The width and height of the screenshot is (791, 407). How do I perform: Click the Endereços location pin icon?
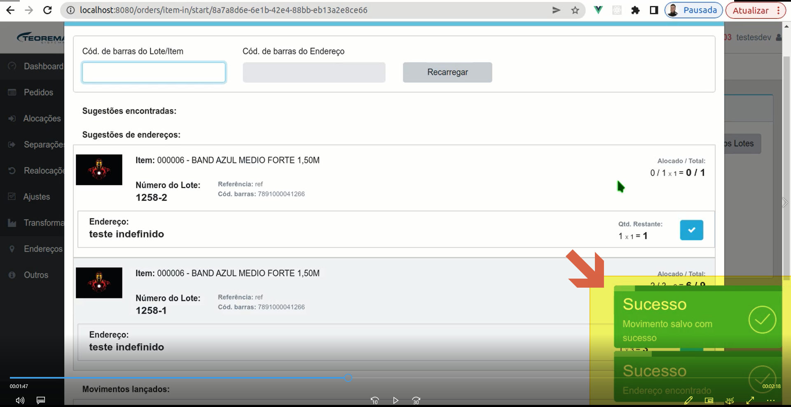point(12,249)
